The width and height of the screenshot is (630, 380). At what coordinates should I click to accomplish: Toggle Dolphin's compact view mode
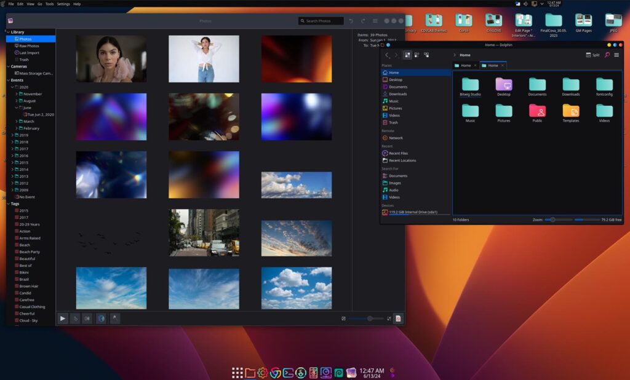[416, 54]
